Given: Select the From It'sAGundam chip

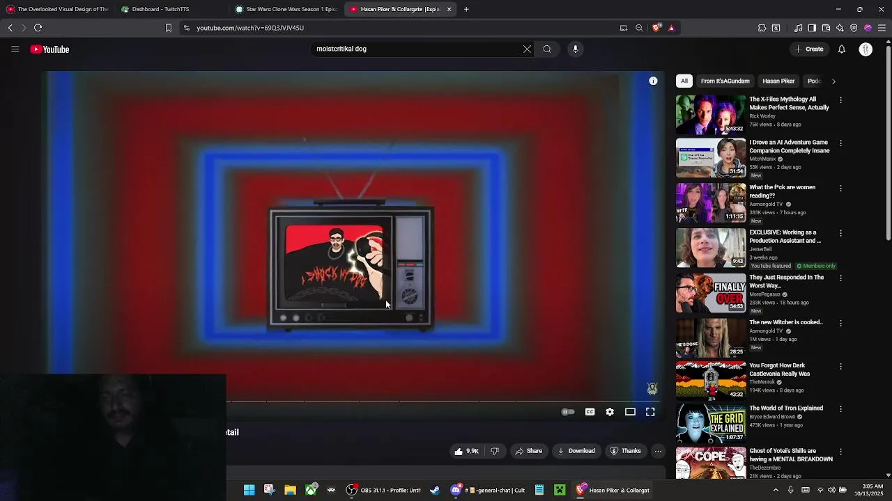Looking at the screenshot, I should pyautogui.click(x=725, y=81).
